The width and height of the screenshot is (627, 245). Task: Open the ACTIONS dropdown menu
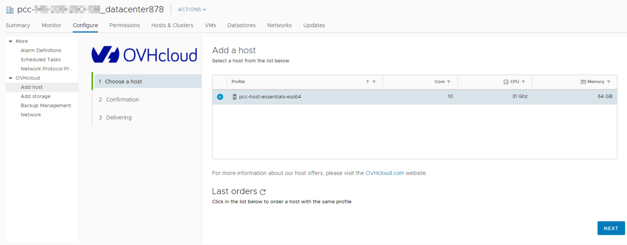pyautogui.click(x=192, y=9)
